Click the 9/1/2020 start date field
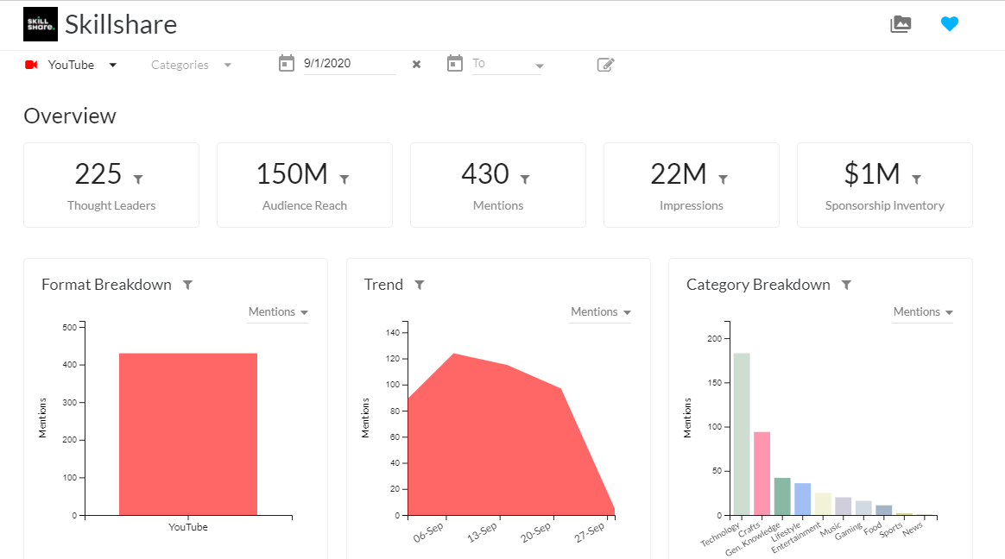The width and height of the screenshot is (1005, 559). 350,63
